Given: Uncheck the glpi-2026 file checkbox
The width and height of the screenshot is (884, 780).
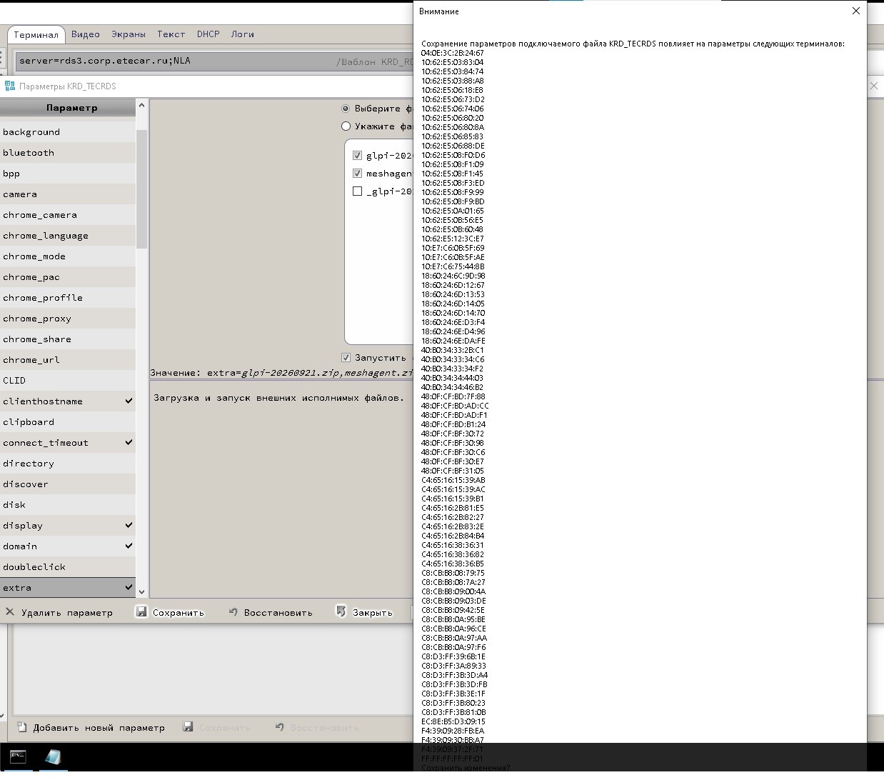Looking at the screenshot, I should click(x=358, y=155).
